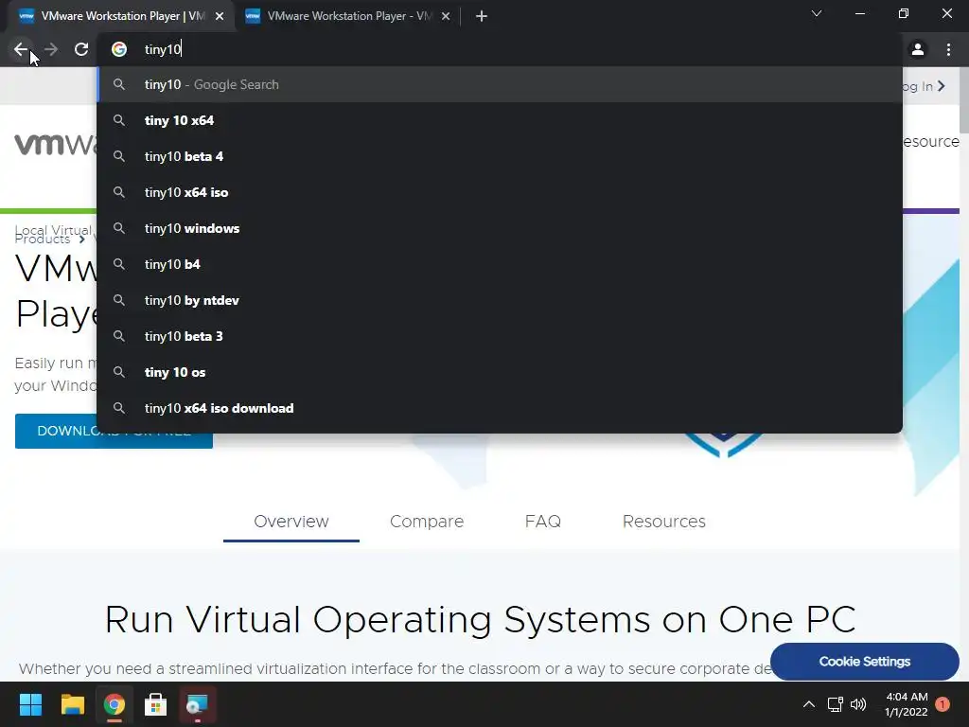Click the Chrome taskbar icon

(115, 704)
